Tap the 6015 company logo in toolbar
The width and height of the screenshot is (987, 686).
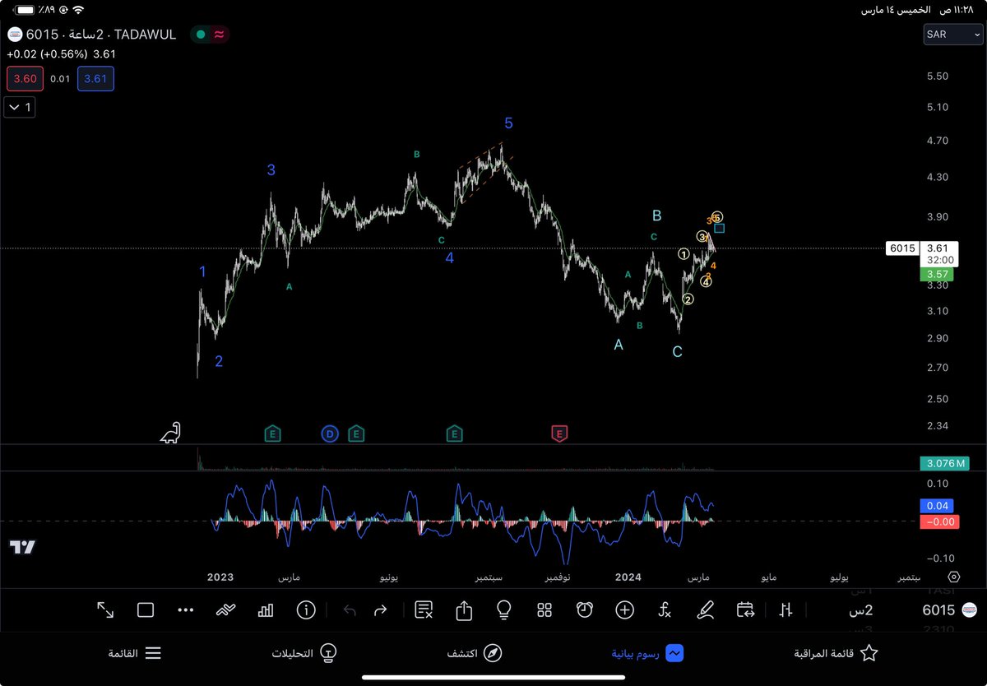coord(971,610)
